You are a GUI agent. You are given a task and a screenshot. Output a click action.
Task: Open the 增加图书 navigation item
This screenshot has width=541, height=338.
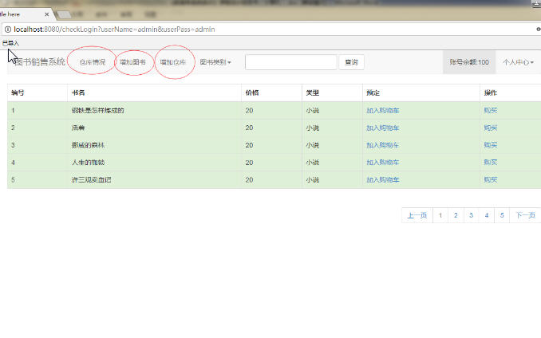132,62
